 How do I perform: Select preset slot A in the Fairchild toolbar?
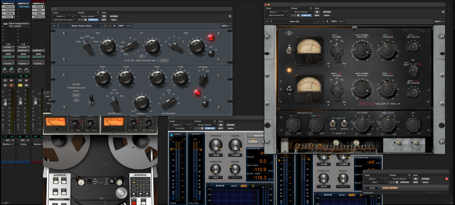(x=323, y=21)
